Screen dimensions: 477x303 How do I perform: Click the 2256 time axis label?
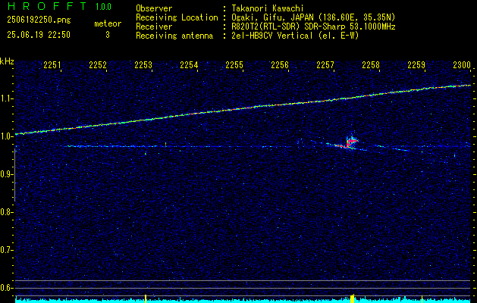pyautogui.click(x=280, y=64)
